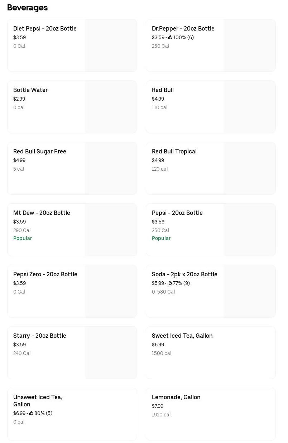Open the Red Bull item
Image resolution: width=288 pixels, height=443 pixels.
tap(163, 90)
